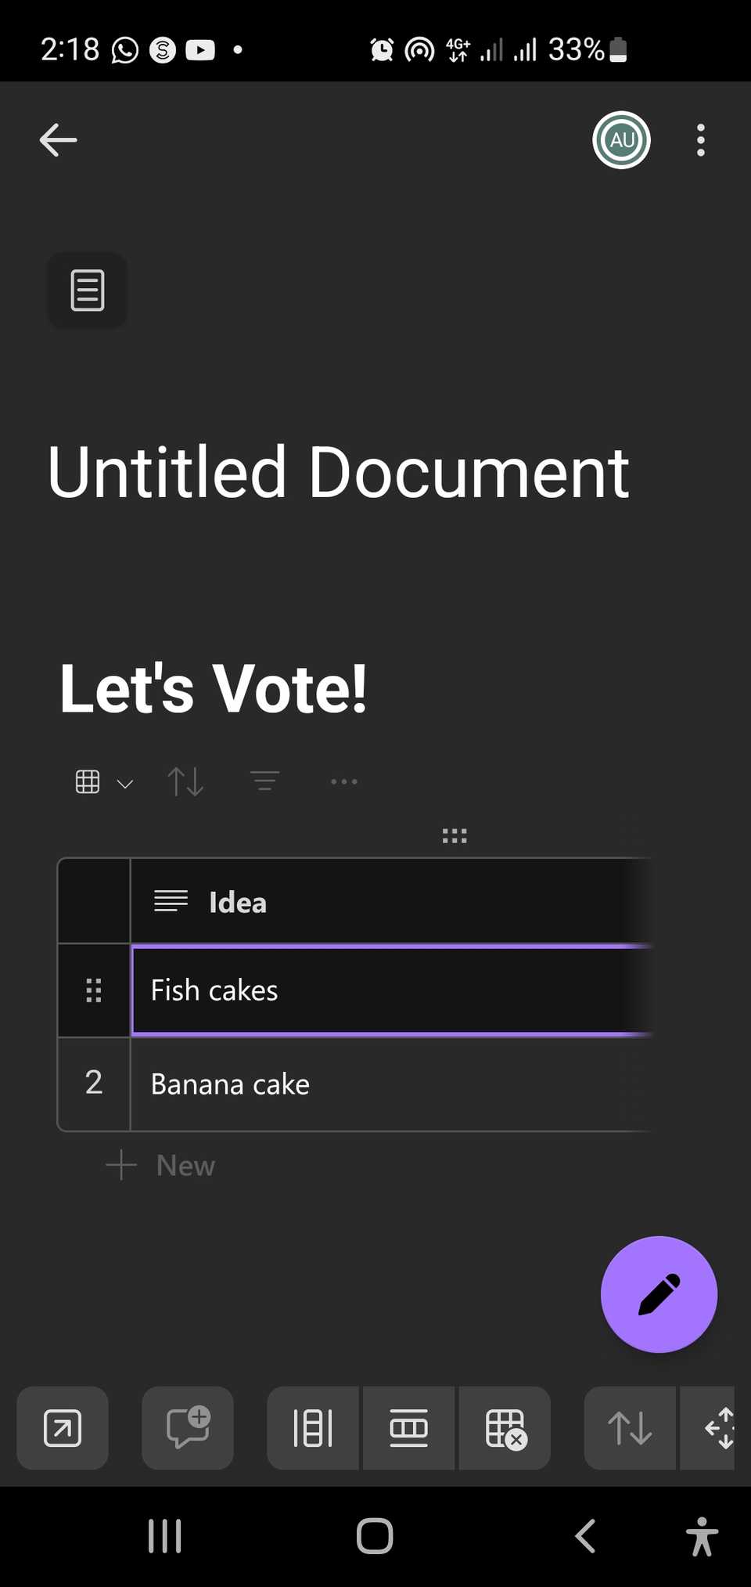The width and height of the screenshot is (751, 1587).
Task: Open the table's ellipsis options menu
Action: 344,781
